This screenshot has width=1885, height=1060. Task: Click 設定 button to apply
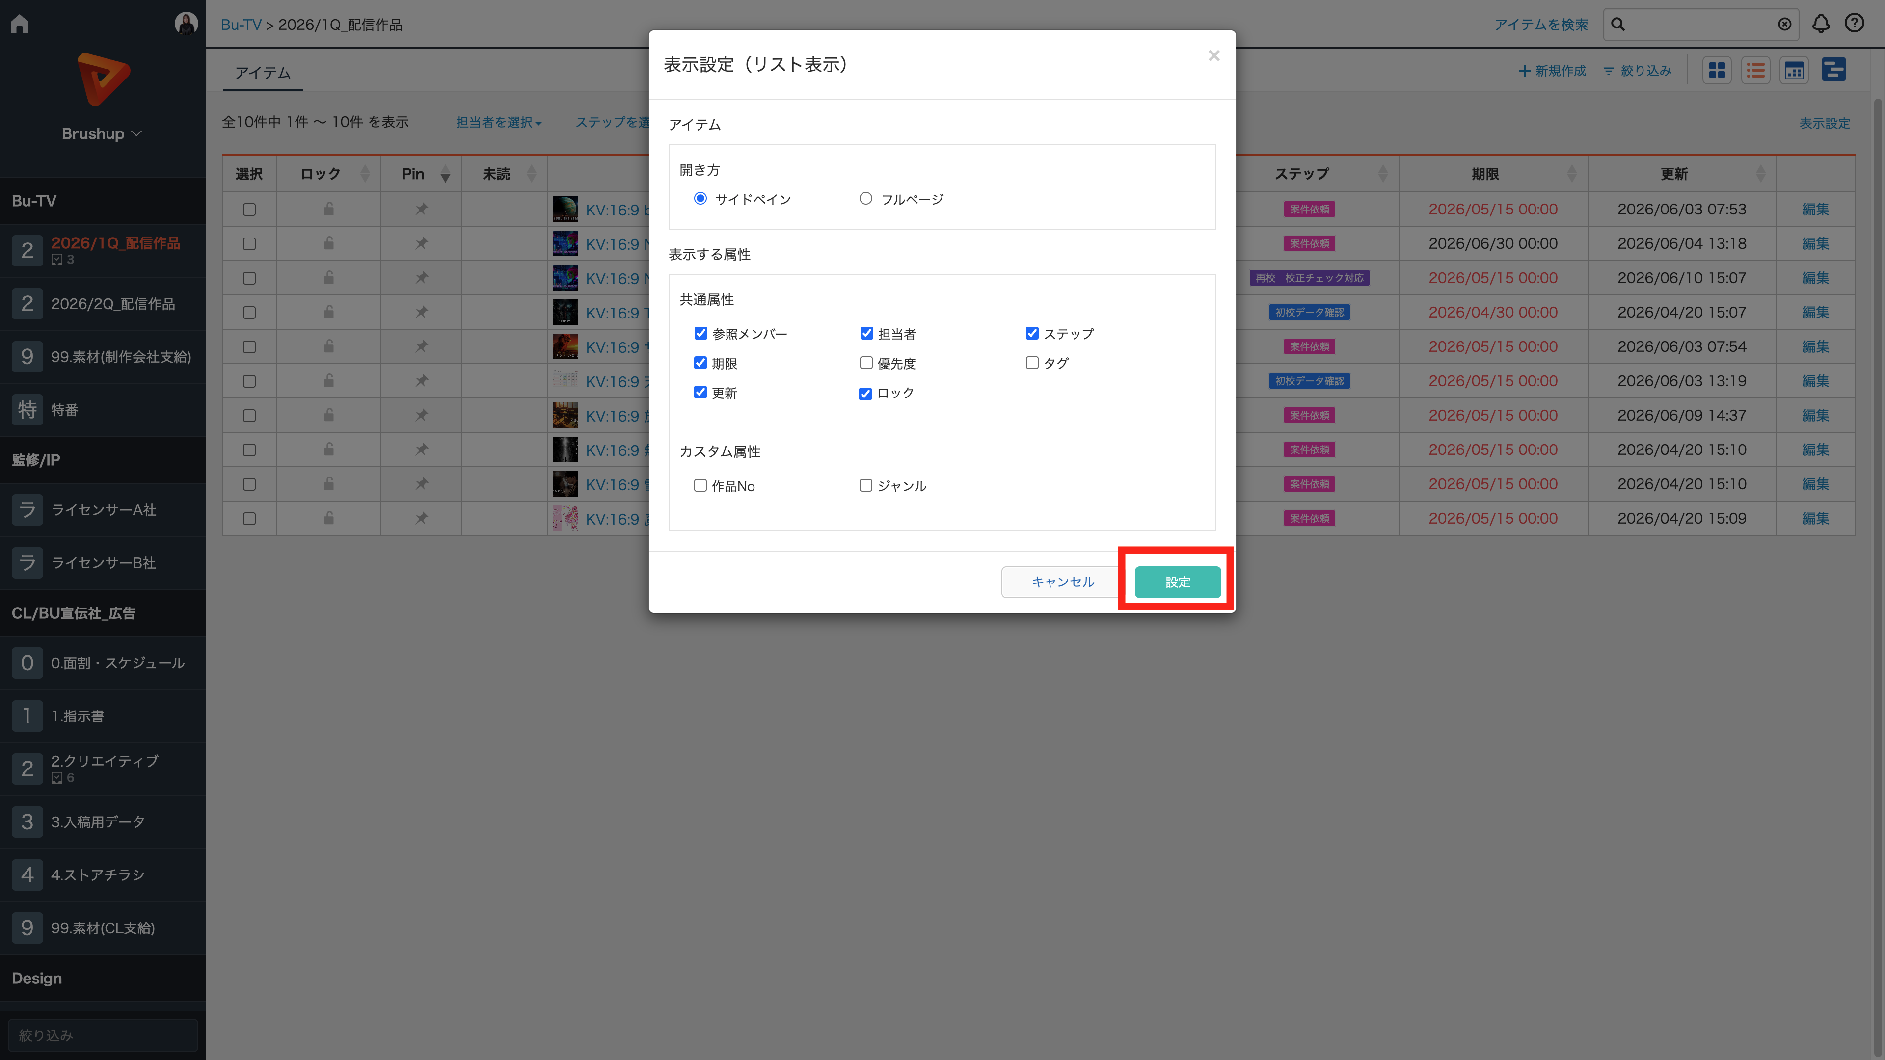[1178, 582]
